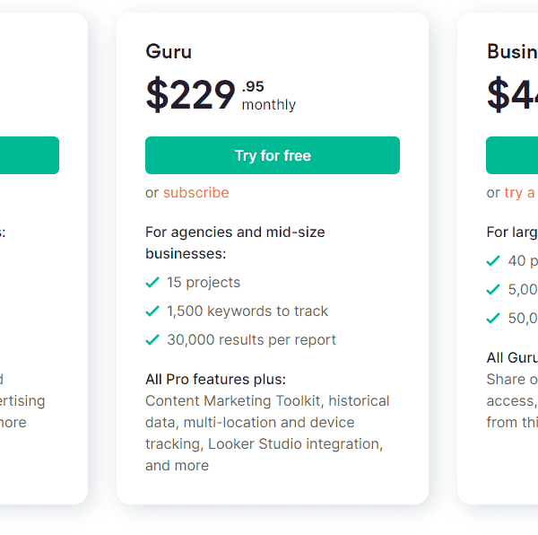Click the first checkmark in the Business card
Viewport: 538px width, 535px height.
[493, 260]
